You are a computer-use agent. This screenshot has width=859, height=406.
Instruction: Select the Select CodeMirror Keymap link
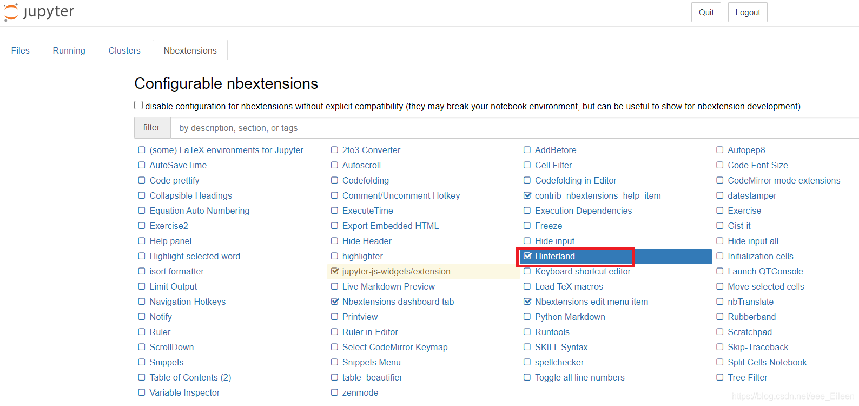[x=395, y=347]
